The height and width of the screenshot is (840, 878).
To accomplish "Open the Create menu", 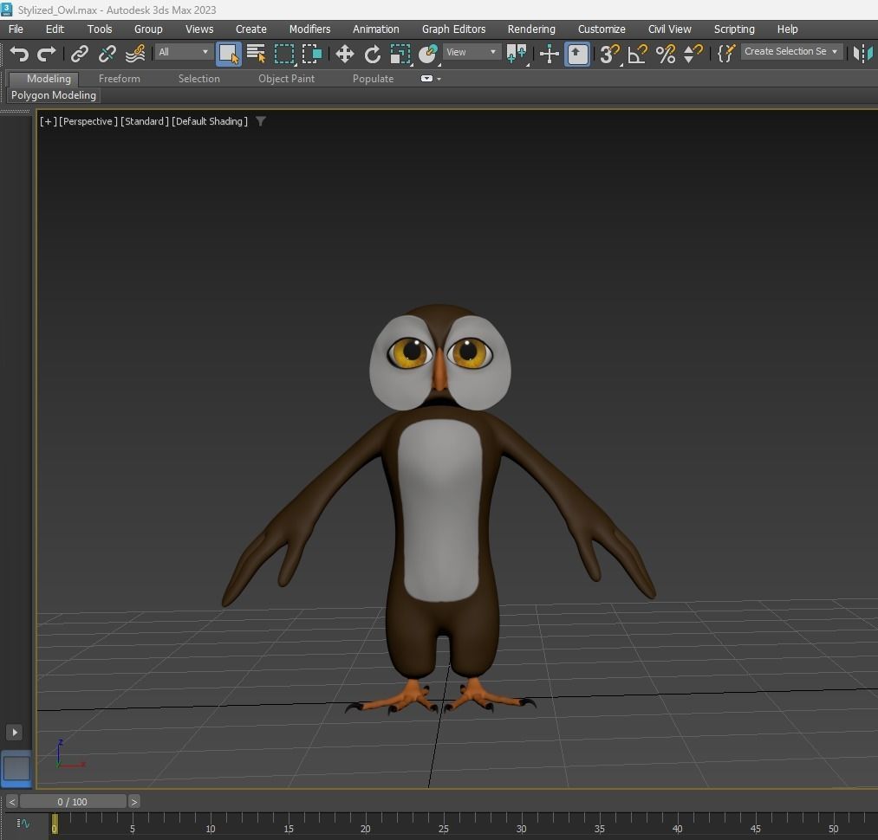I will coord(250,29).
